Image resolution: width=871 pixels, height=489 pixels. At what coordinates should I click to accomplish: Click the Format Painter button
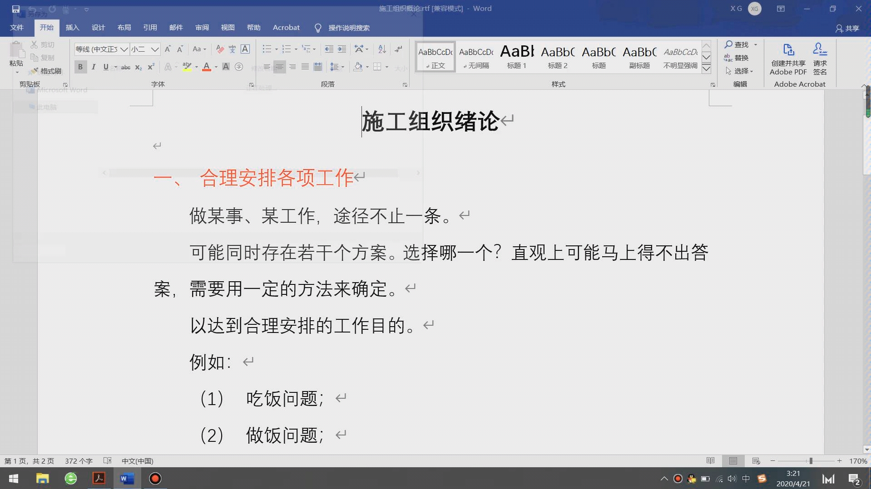pyautogui.click(x=46, y=71)
